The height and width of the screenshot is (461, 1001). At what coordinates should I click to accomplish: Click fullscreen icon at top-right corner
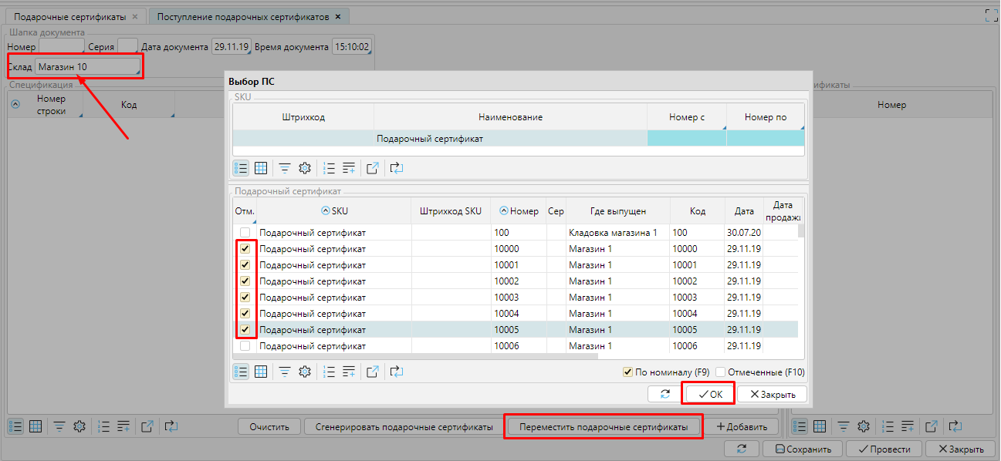click(992, 15)
